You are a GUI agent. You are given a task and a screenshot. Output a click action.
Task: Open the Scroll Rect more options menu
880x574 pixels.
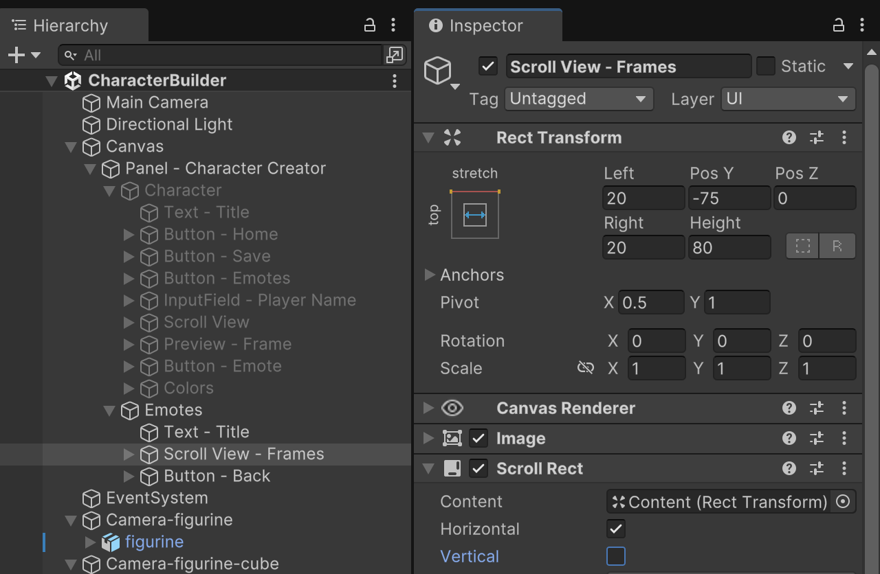pyautogui.click(x=844, y=468)
